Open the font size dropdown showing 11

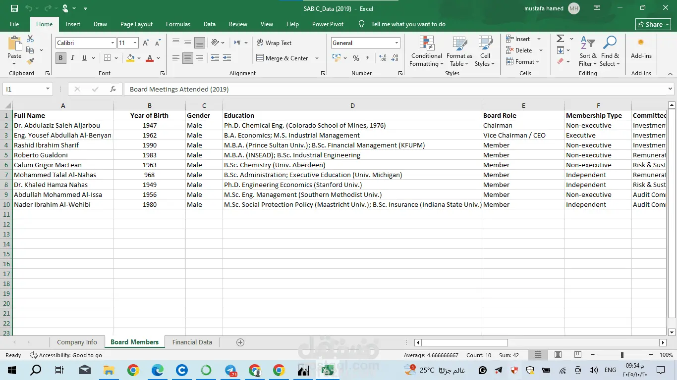tap(135, 43)
